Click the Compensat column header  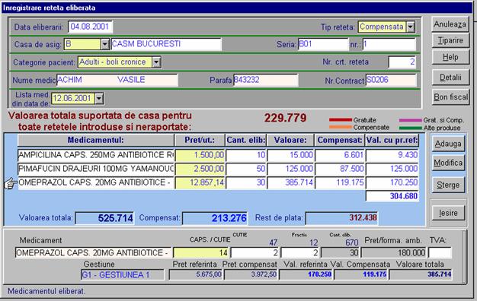click(x=340, y=140)
